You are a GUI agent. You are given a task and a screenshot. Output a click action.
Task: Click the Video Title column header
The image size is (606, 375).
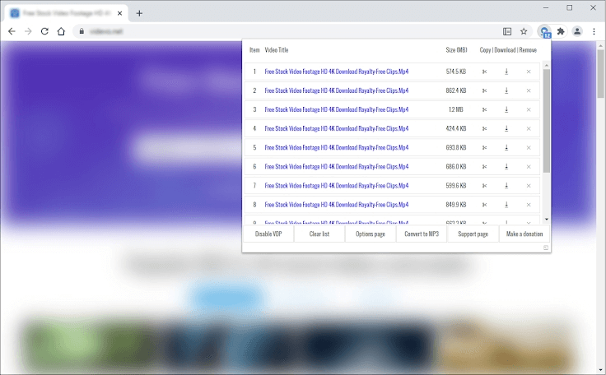pos(277,50)
